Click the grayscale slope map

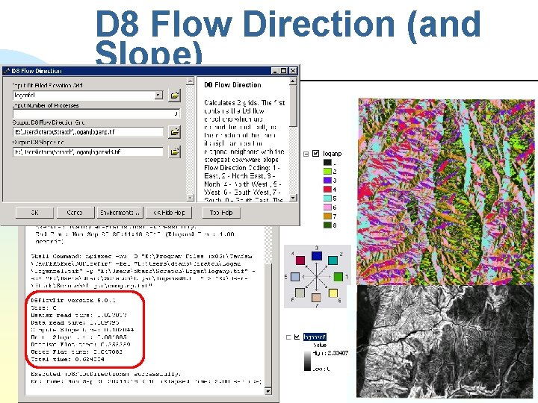click(x=447, y=341)
